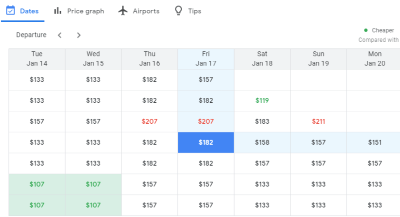Select the red $211 Sunday fare

coord(318,122)
